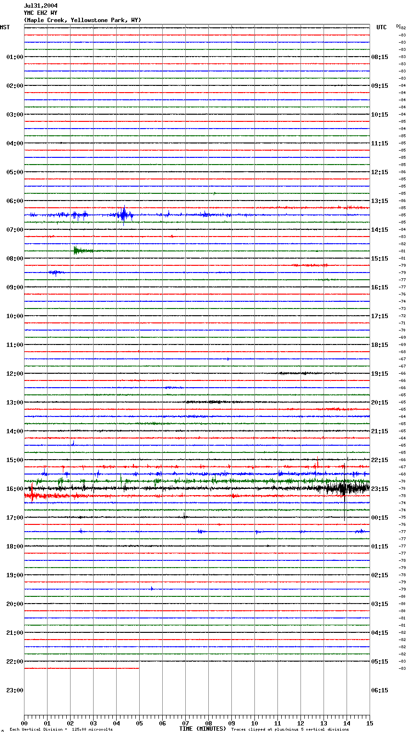408x736 pixels.
Task: Select the 09:15 UTC time label
Action: pos(380,86)
